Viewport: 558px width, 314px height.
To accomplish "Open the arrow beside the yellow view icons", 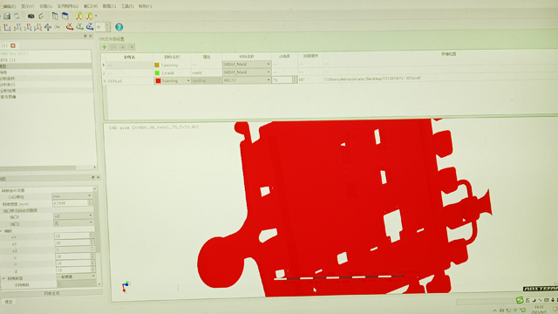I will tap(96, 16).
